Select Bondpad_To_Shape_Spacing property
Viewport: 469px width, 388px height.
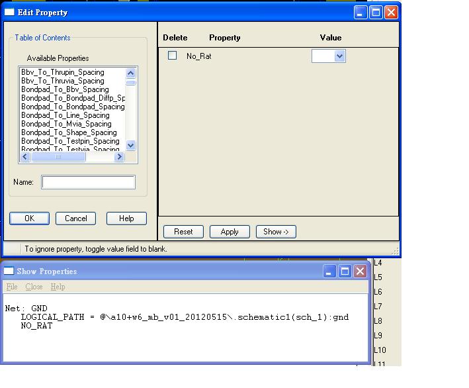click(69, 132)
